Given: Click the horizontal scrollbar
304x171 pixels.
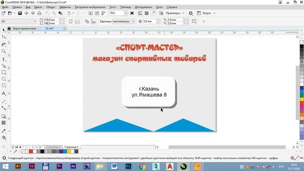Looking at the screenshot, I should coord(227,147).
